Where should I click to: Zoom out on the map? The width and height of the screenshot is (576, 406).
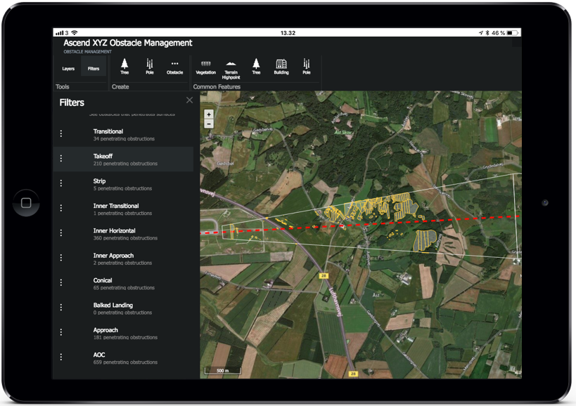[x=208, y=124]
